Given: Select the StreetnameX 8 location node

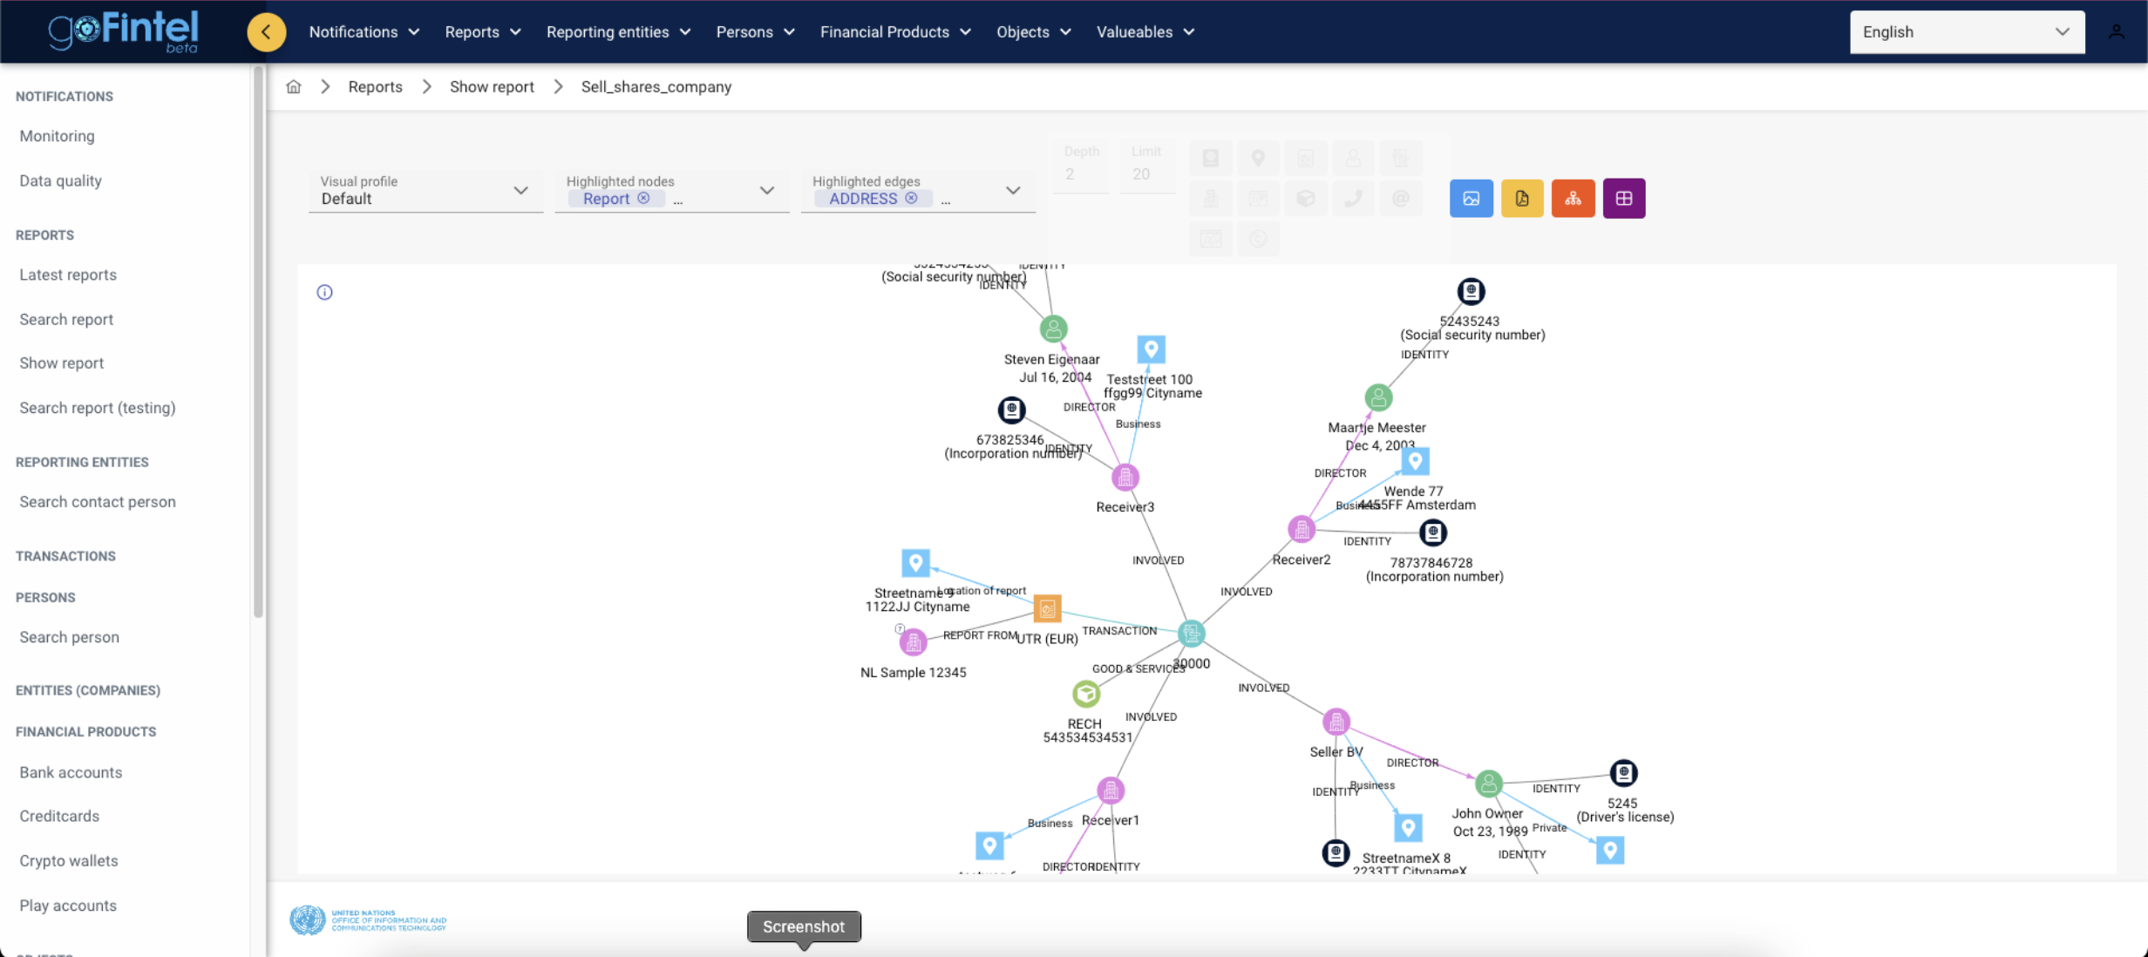Looking at the screenshot, I should [1408, 827].
